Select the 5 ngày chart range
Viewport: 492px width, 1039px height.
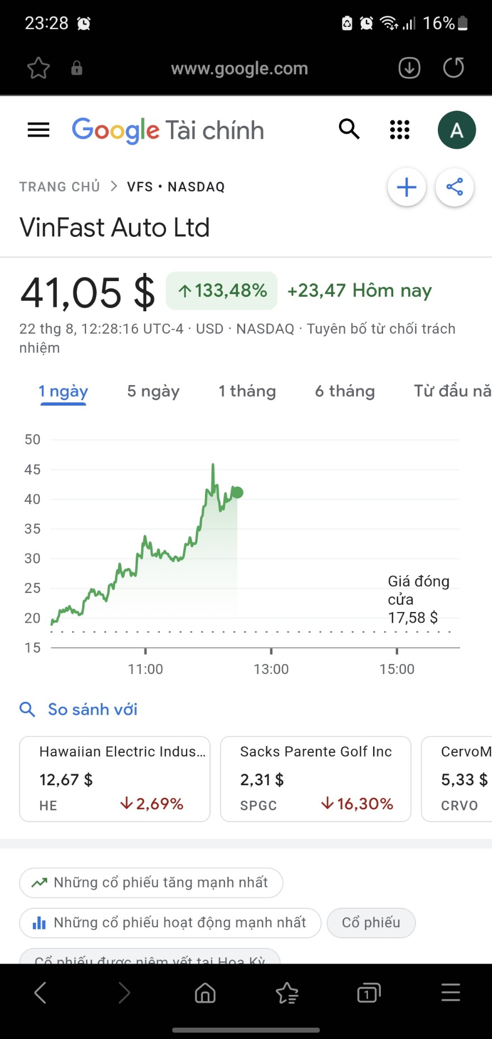click(153, 391)
